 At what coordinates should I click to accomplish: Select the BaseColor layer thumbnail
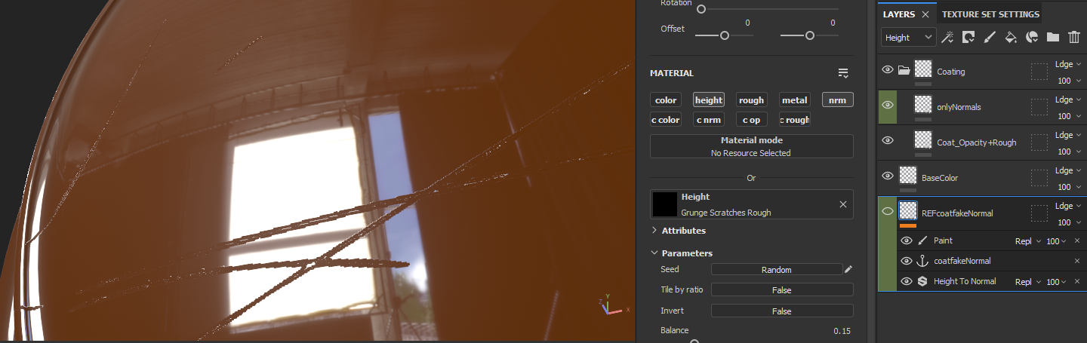tap(908, 176)
